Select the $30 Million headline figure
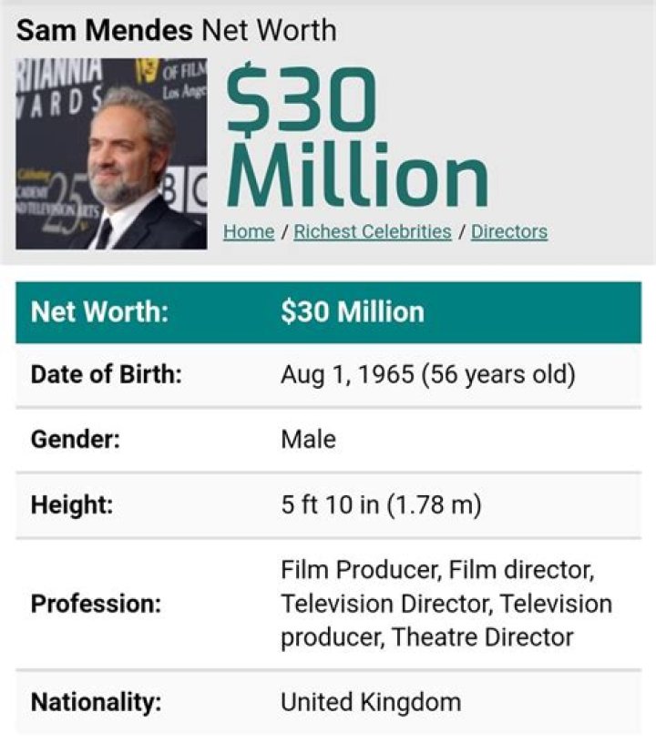The image size is (656, 743). tap(355, 137)
